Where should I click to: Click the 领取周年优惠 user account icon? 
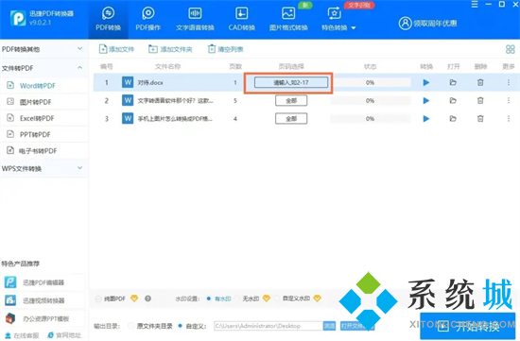[x=405, y=24]
